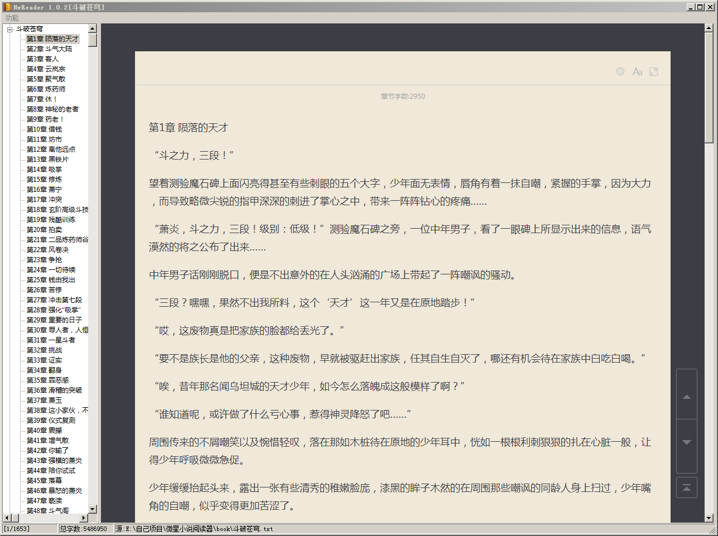Go to chapter 第17章 冲突

click(44, 200)
